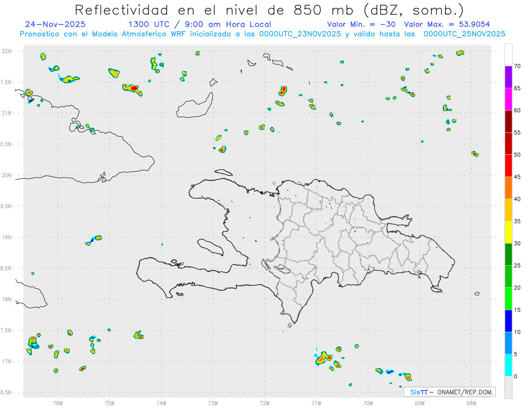The height and width of the screenshot is (409, 529).
Task: Click the 'Valor Min. = -30' text
Action: [361, 24]
